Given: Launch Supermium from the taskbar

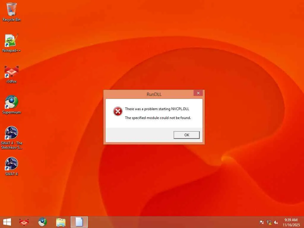Looking at the screenshot, I should click(42, 222).
